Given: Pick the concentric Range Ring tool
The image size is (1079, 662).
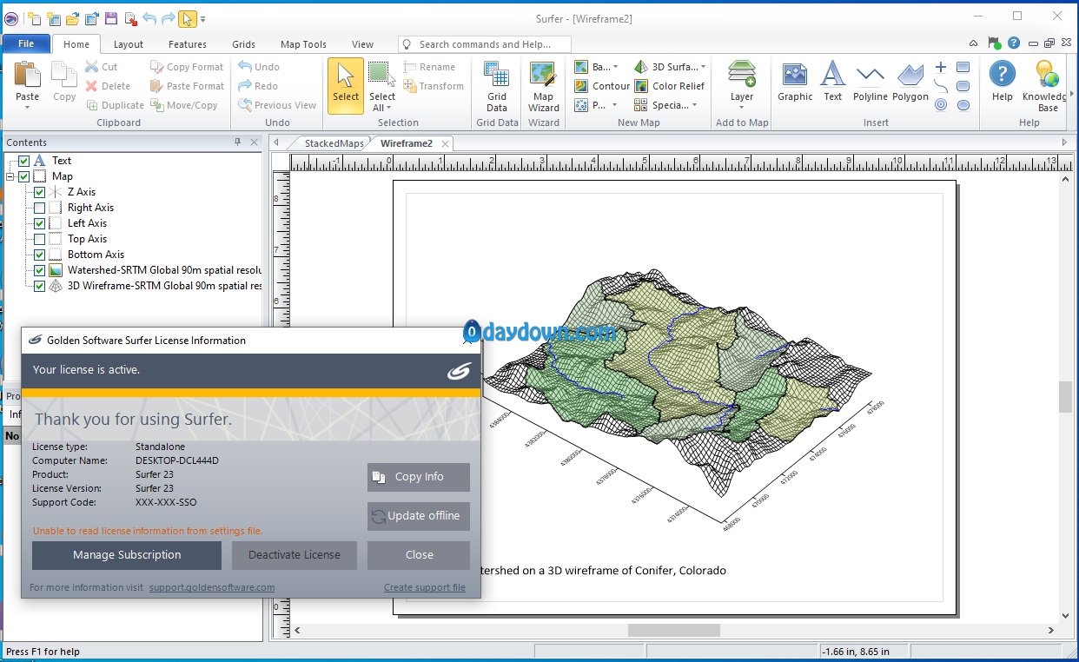Looking at the screenshot, I should [x=941, y=105].
